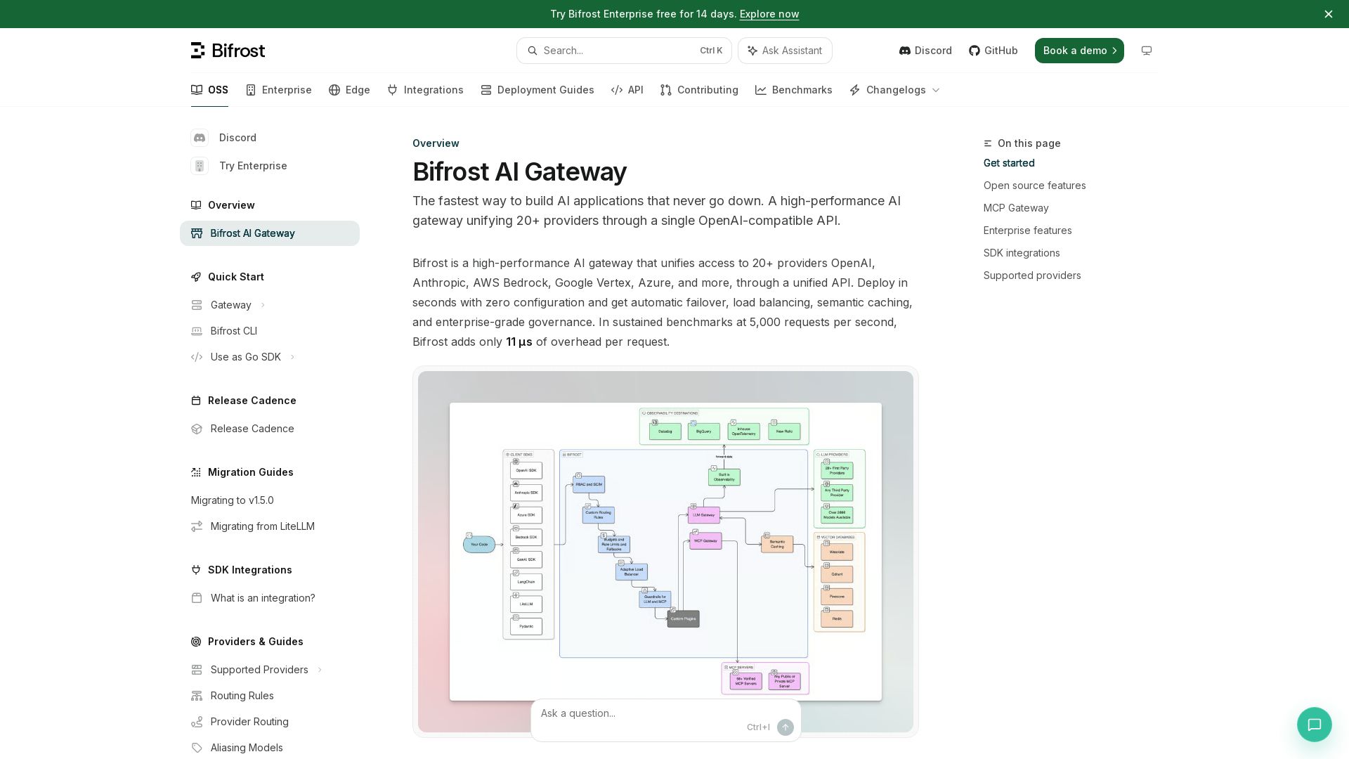
Task: Click the sidebar Discord icon
Action: pyautogui.click(x=200, y=138)
